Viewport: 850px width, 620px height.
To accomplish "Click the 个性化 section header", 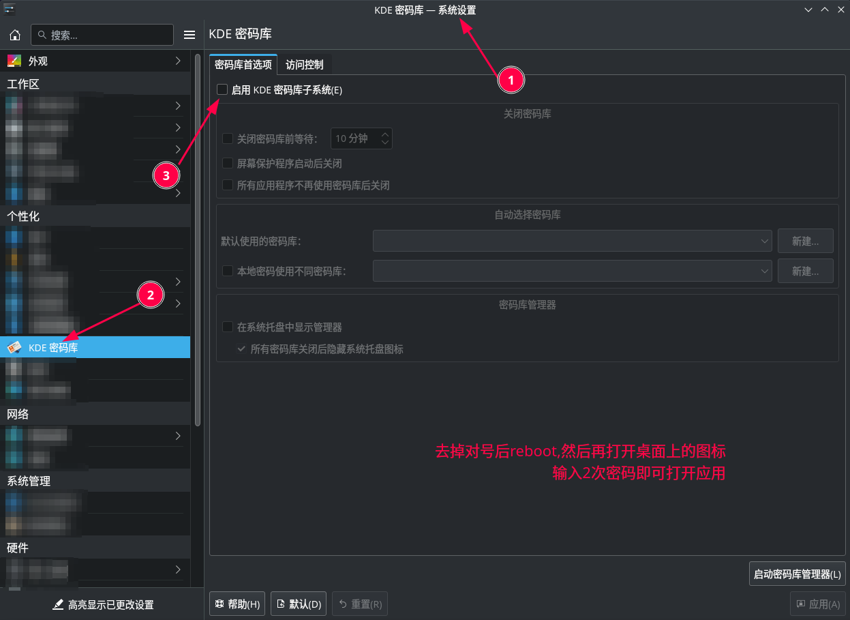I will (24, 216).
